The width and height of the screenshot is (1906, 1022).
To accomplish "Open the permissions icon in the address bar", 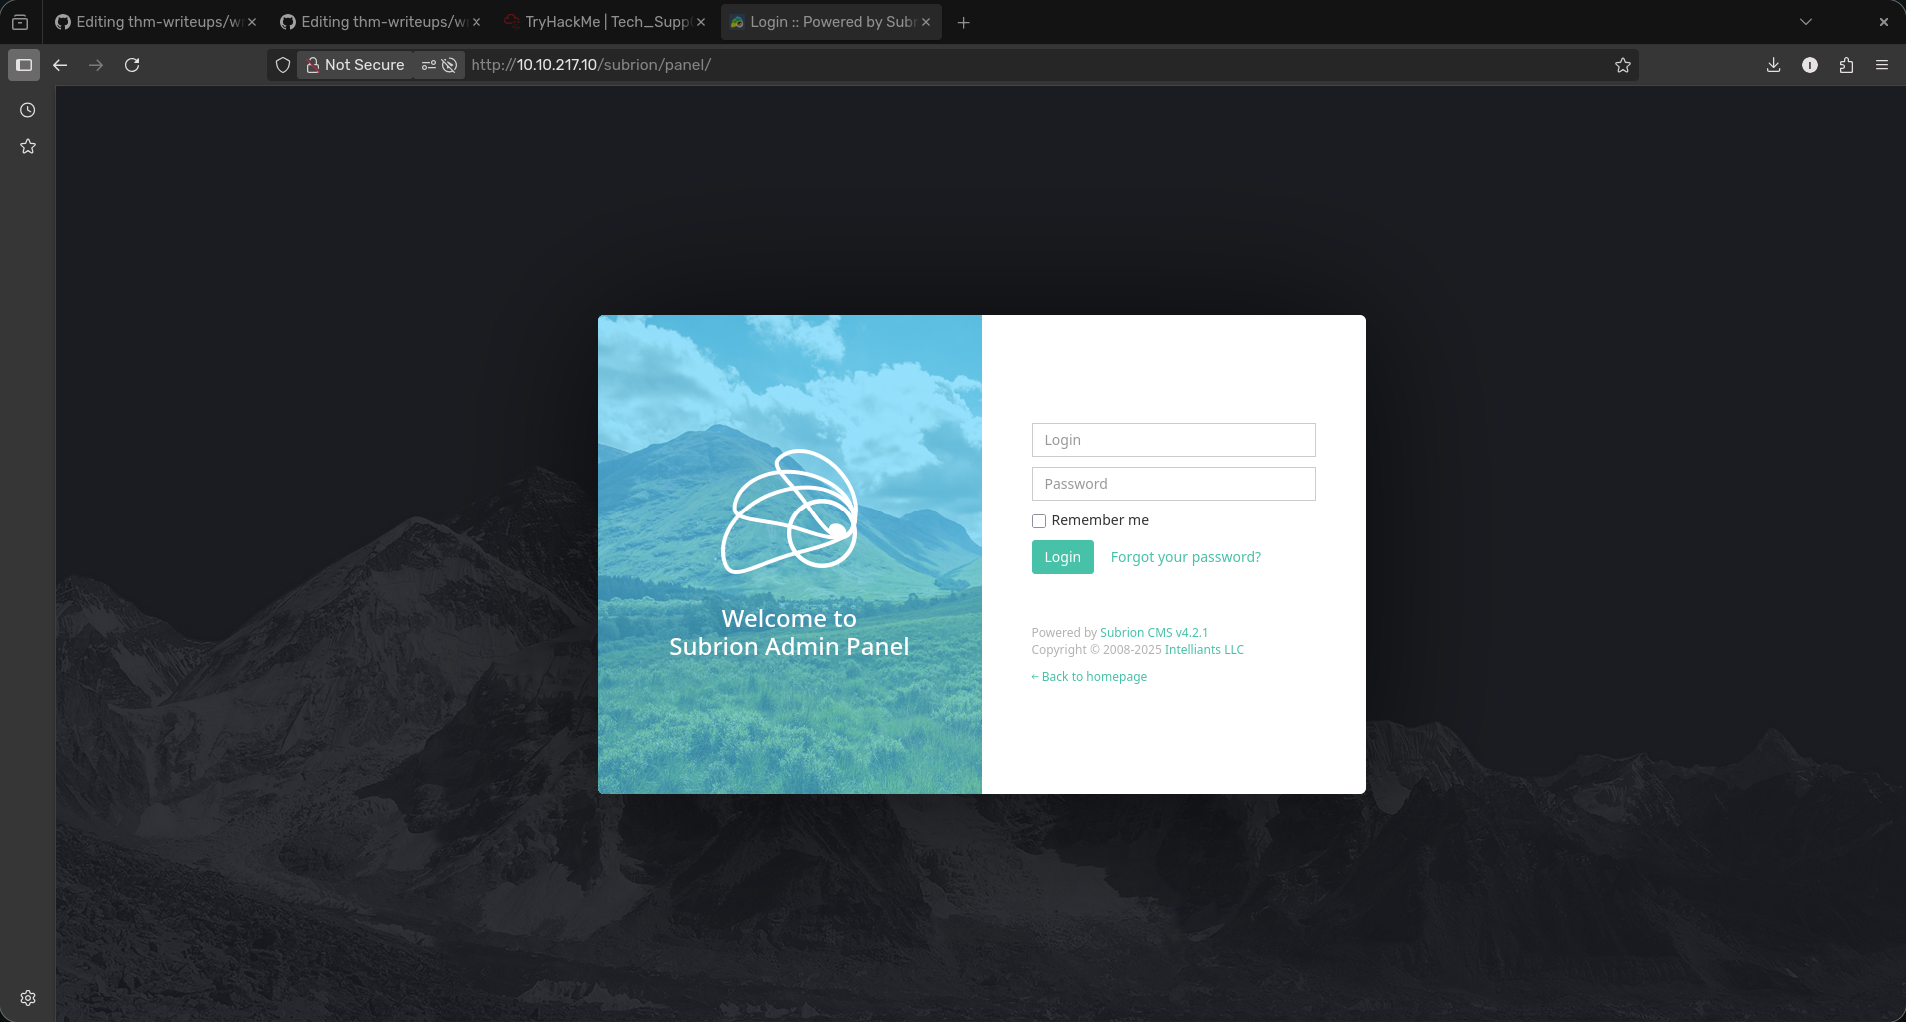I will tap(429, 65).
